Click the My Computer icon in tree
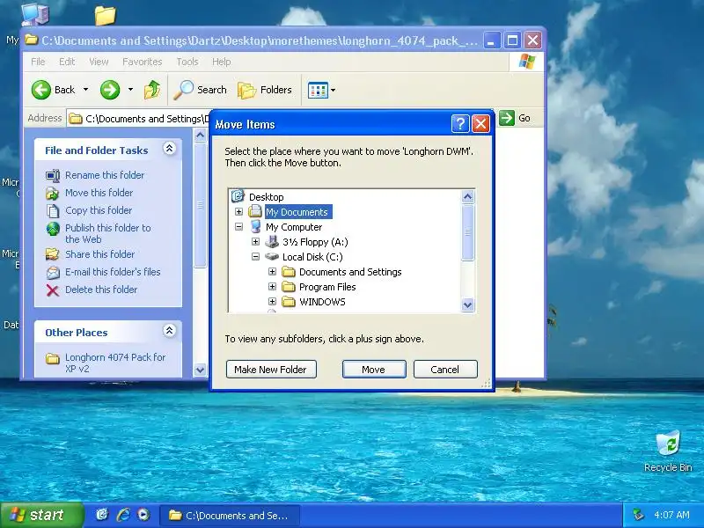 coord(255,226)
